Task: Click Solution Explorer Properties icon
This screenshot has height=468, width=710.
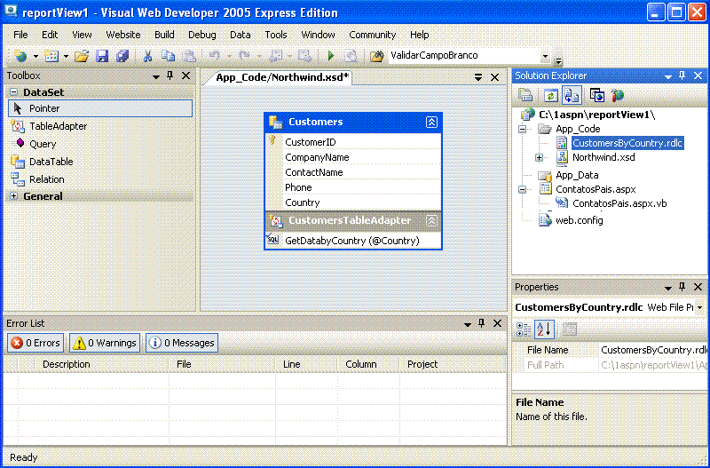Action: coord(525,95)
